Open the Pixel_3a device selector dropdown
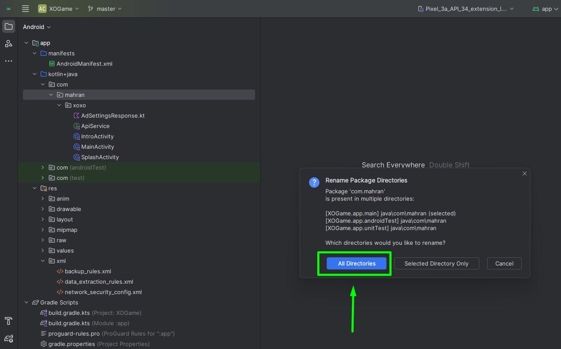The width and height of the screenshot is (561, 349). click(466, 9)
